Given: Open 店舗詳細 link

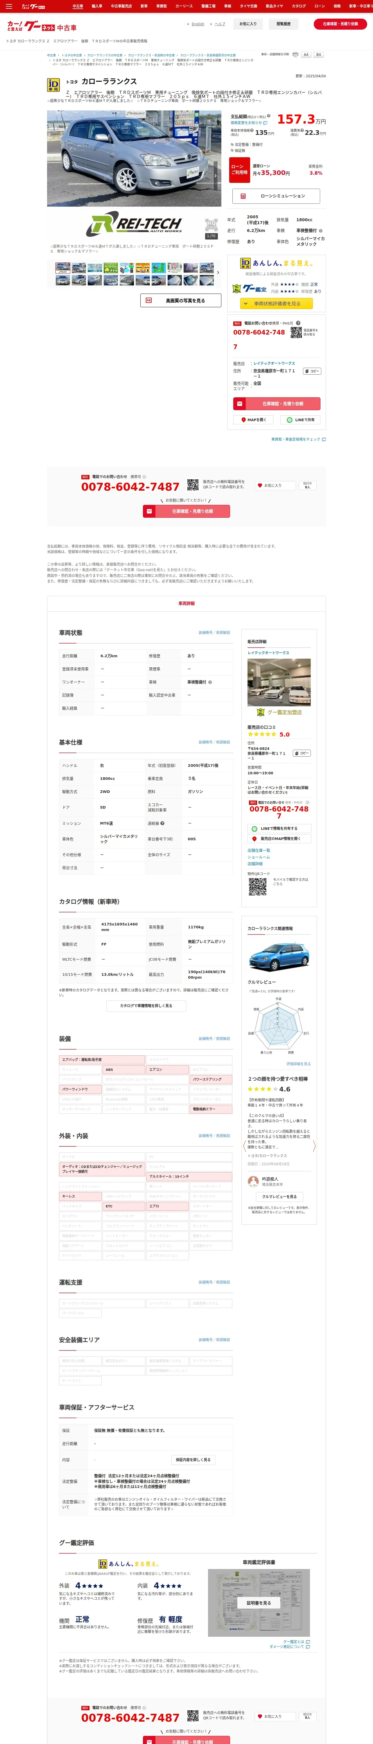Looking at the screenshot, I should pyautogui.click(x=255, y=864).
